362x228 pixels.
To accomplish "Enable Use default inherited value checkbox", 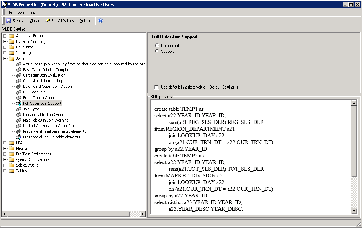I will pos(156,87).
